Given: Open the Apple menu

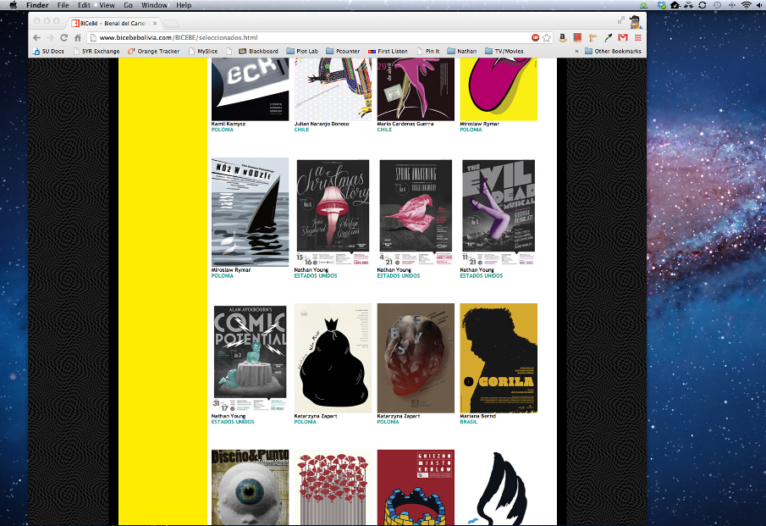Looking at the screenshot, I should click(x=12, y=4).
